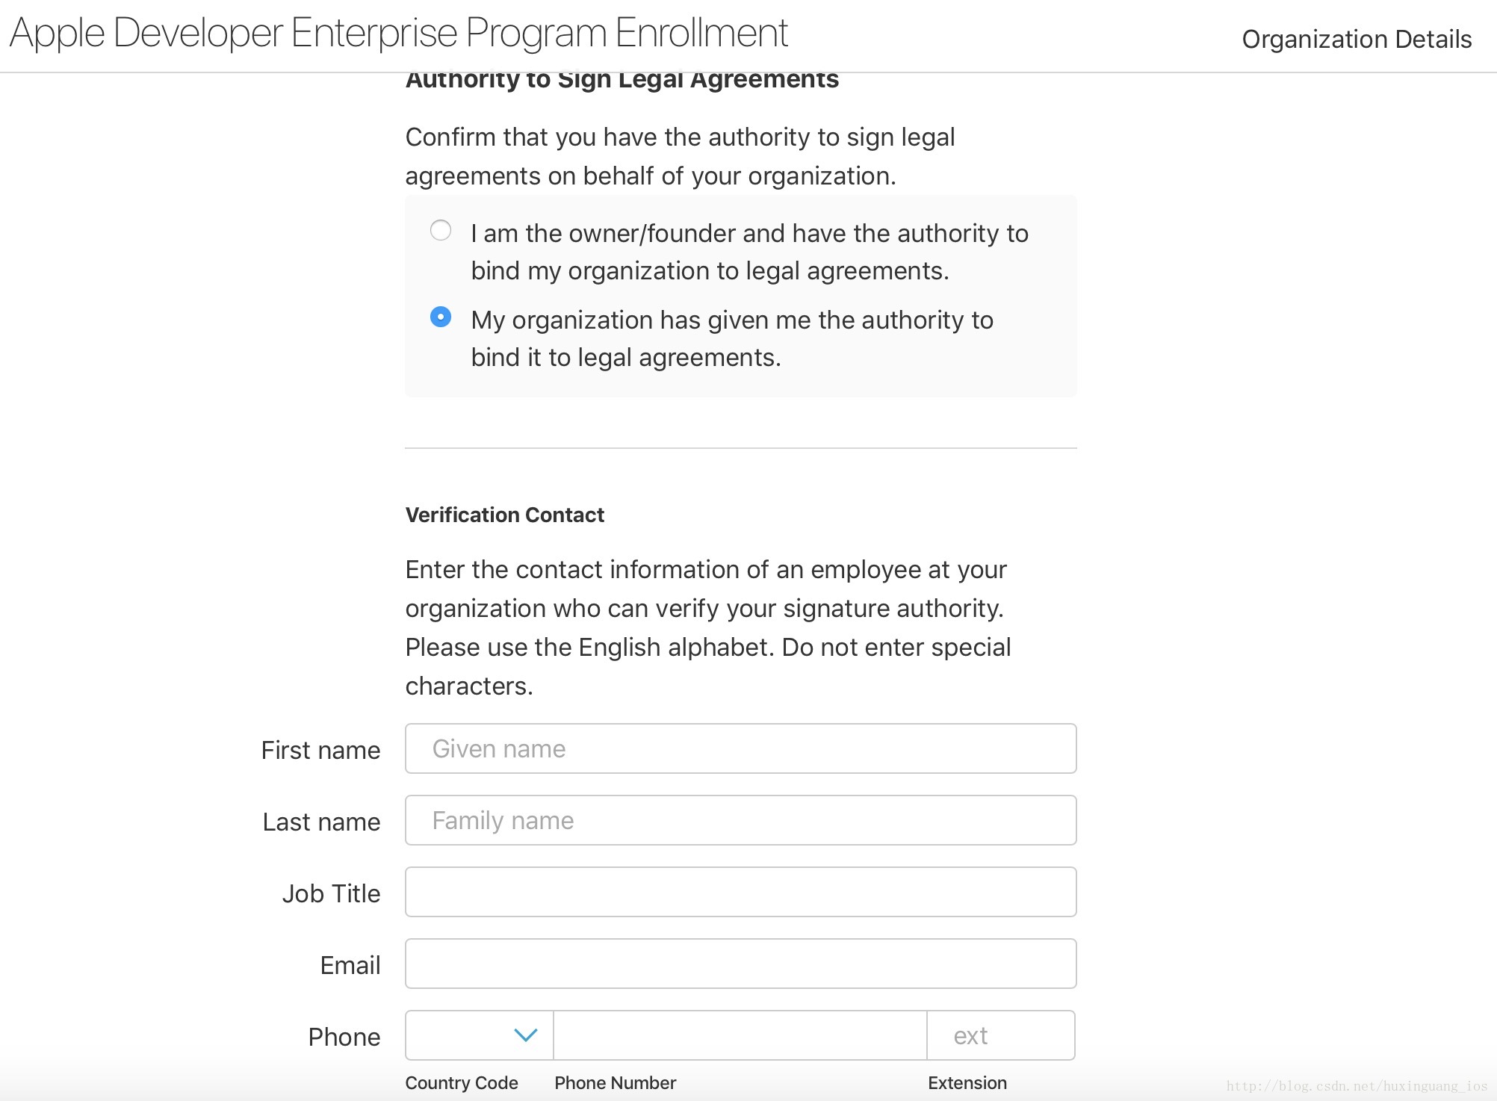This screenshot has width=1497, height=1101.
Task: Focus the Job Title input
Action: (x=740, y=892)
